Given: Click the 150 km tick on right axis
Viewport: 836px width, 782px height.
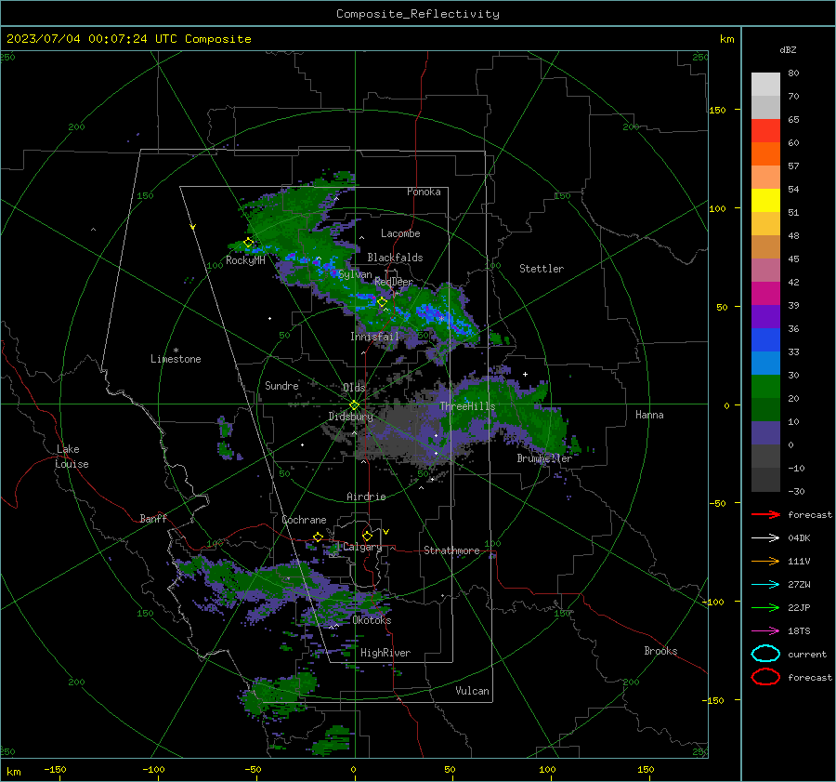Looking at the screenshot, I should (718, 110).
